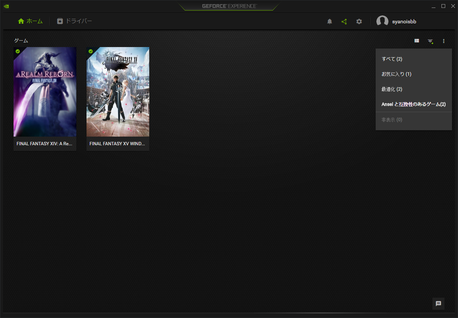Open the three-dot more options menu
The height and width of the screenshot is (318, 458).
(444, 41)
